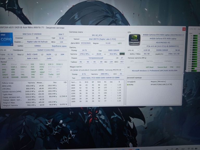Screen dimensions: 200x150
Task: Click the GPU memory size '6.00 GB'
Action: pos(147,50)
